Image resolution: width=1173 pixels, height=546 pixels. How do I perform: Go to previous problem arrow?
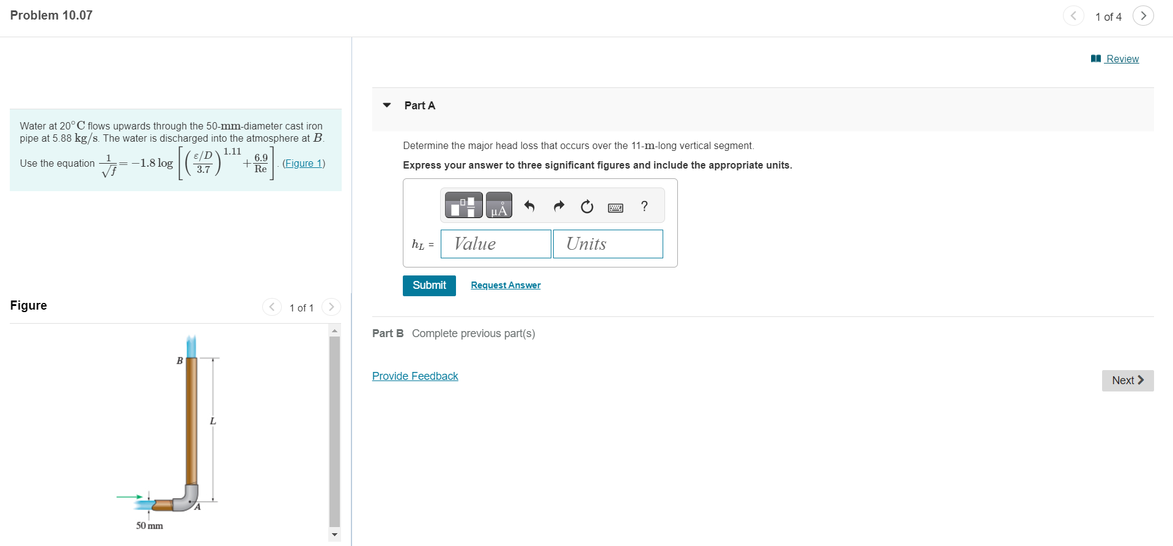coord(1073,16)
